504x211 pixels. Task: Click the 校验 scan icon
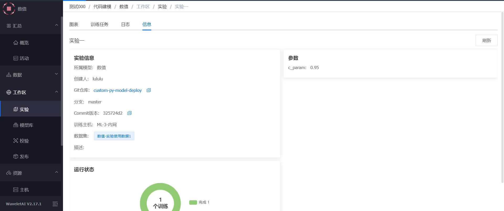pos(16,141)
